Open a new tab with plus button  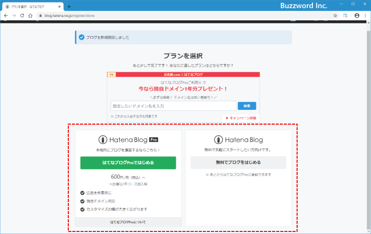pyautogui.click(x=69, y=7)
